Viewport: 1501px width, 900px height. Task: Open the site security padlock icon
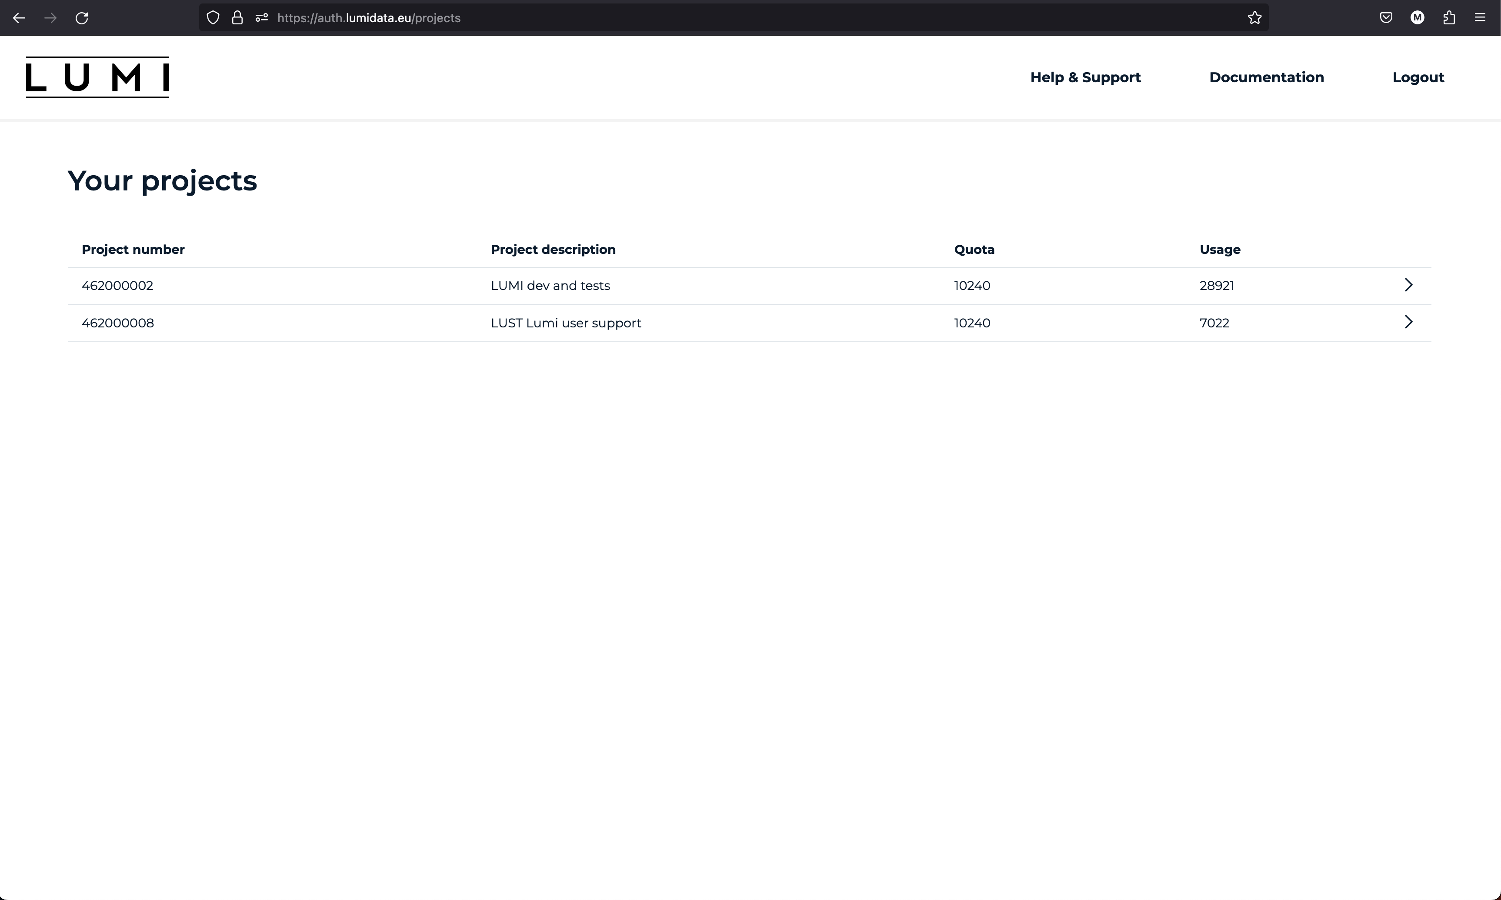click(x=237, y=17)
